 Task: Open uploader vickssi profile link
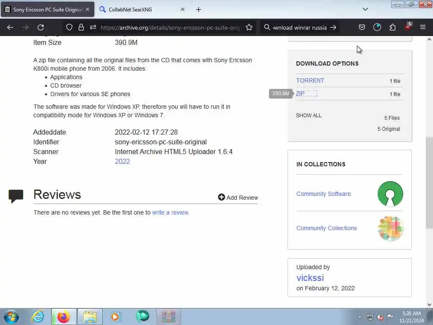tap(310, 278)
